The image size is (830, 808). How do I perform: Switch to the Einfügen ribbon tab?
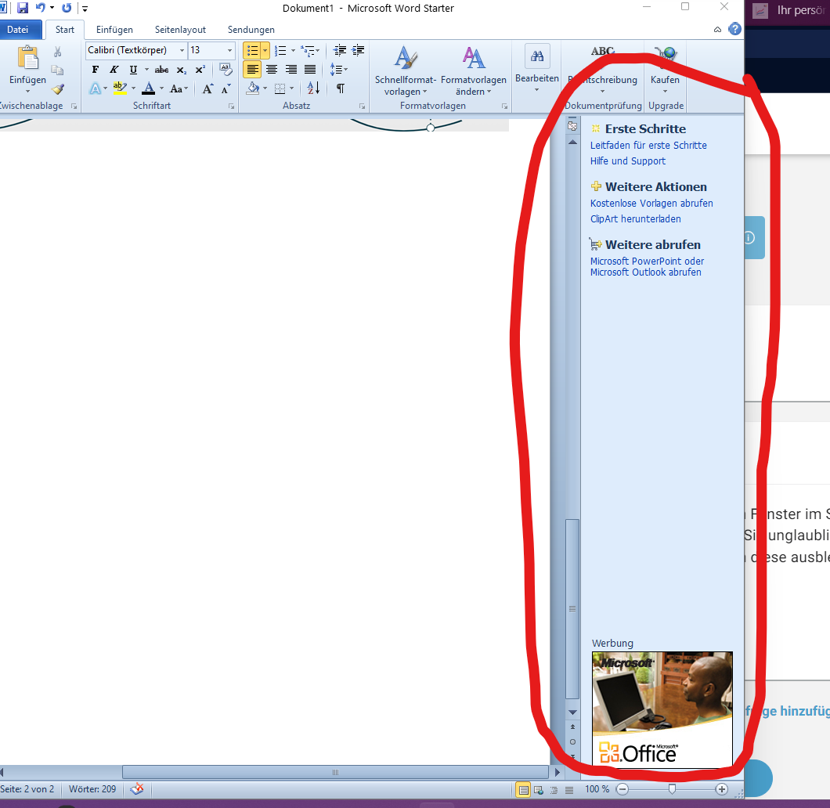(x=114, y=29)
